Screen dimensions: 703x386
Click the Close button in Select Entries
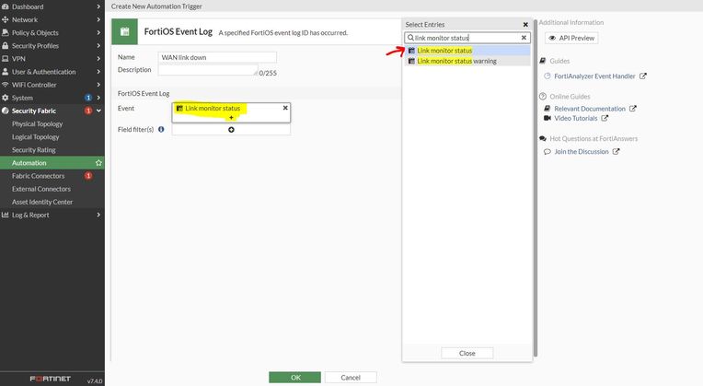pos(467,353)
